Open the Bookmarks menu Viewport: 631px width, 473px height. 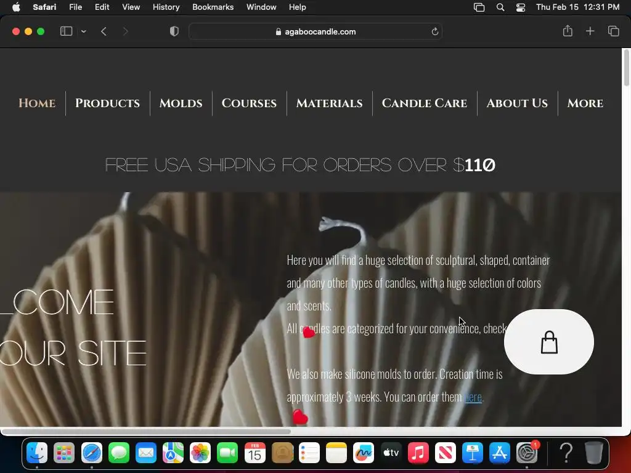[x=213, y=7]
